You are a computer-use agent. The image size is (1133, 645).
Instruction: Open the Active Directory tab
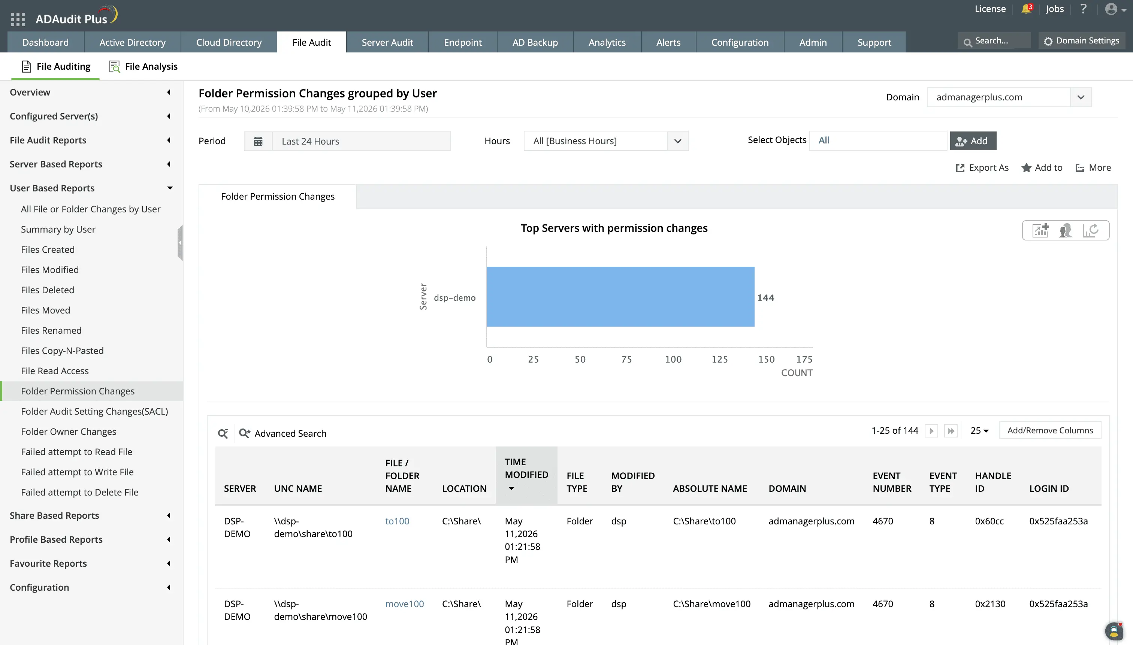pos(133,42)
